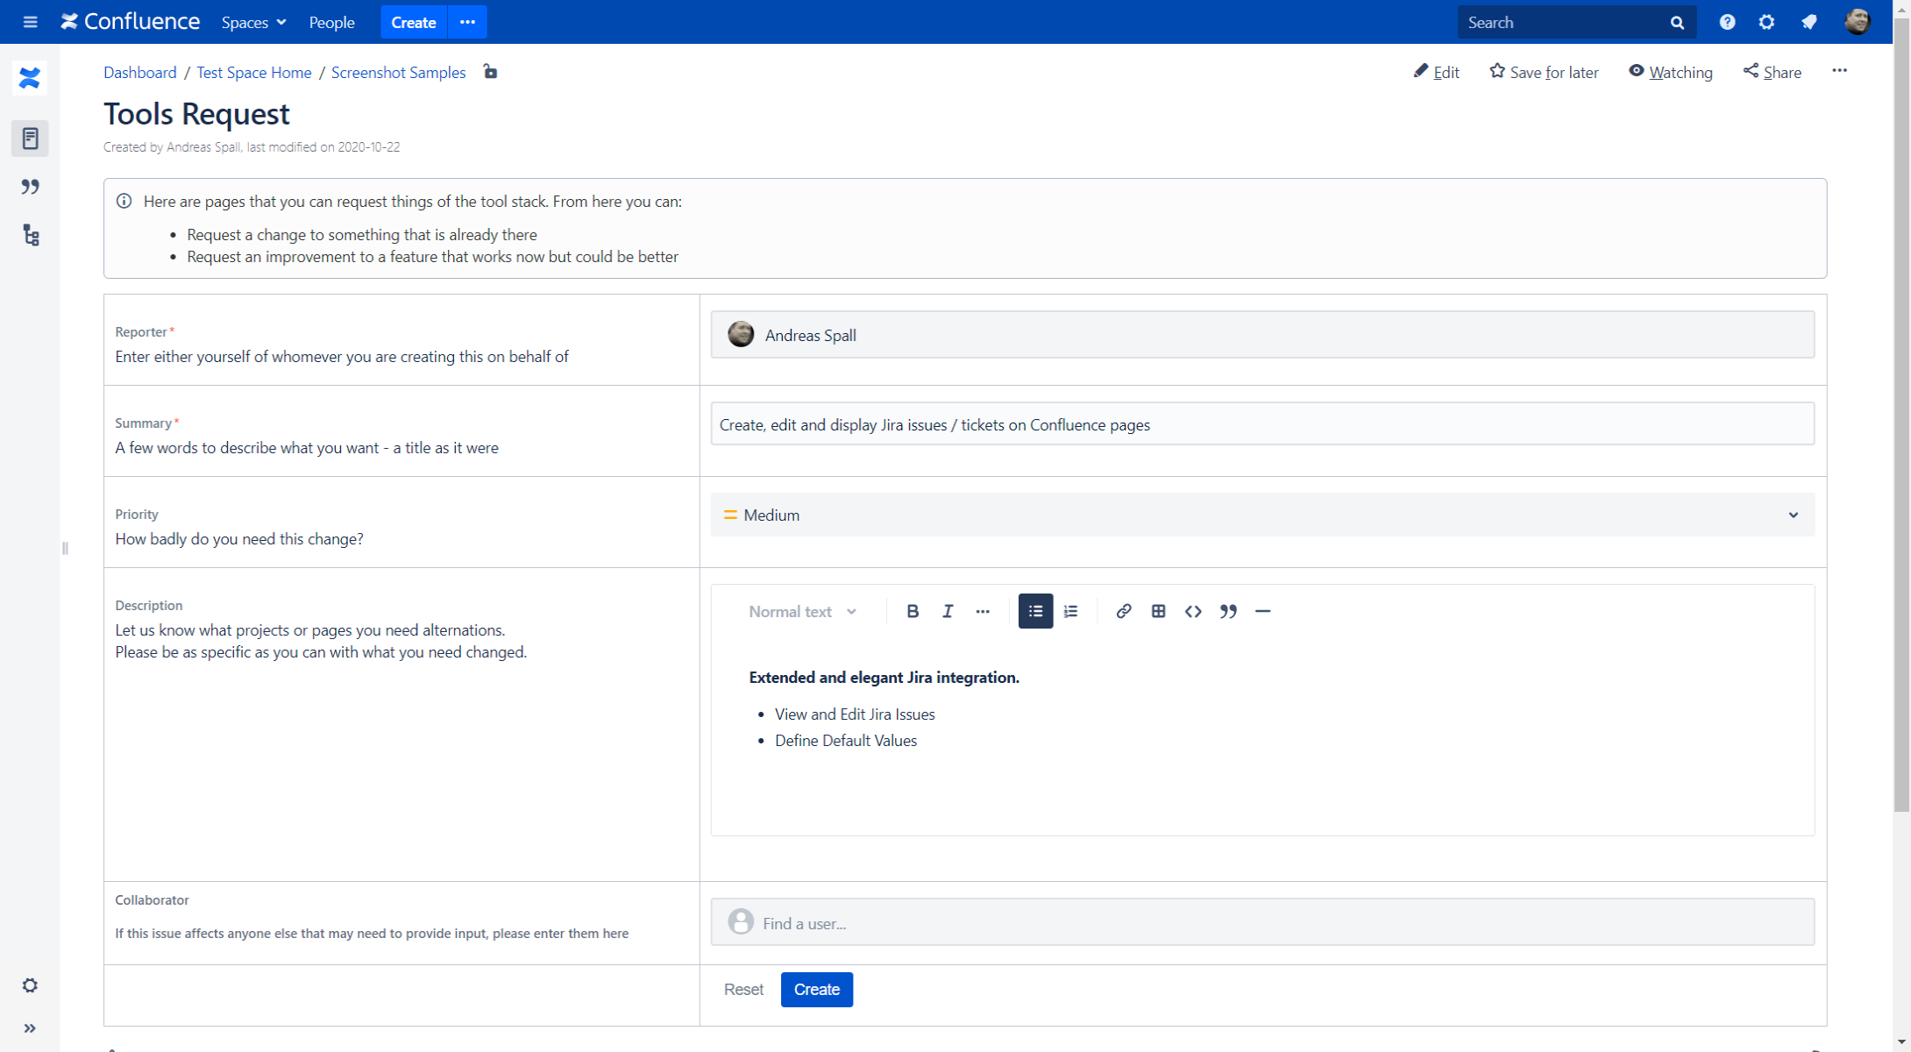Open the Blog quote icon in the sidebar

point(30,187)
